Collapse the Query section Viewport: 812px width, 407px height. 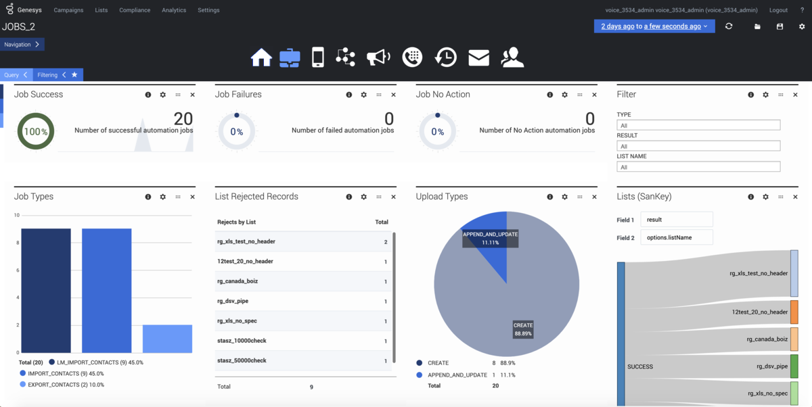pyautogui.click(x=15, y=75)
